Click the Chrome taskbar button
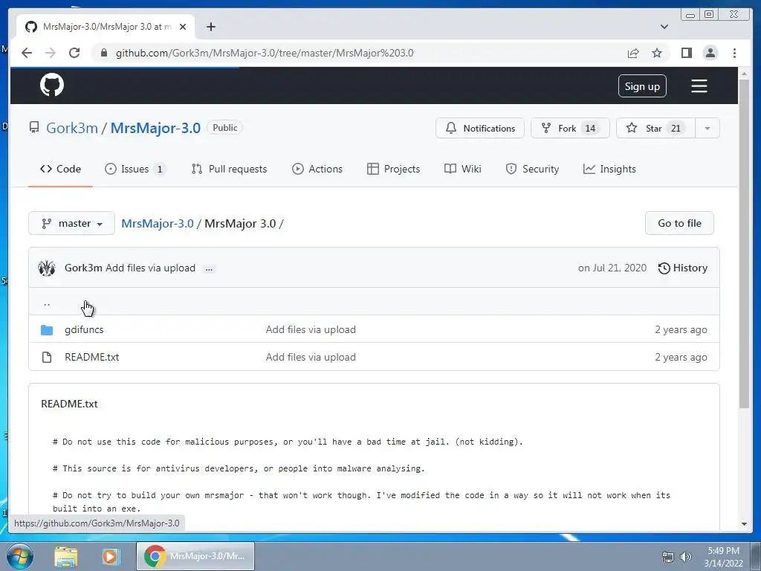The width and height of the screenshot is (761, 571). coord(195,556)
